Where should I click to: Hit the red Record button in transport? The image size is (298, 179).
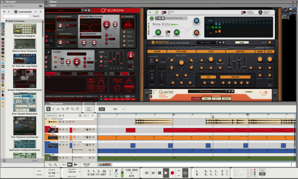click(x=172, y=173)
